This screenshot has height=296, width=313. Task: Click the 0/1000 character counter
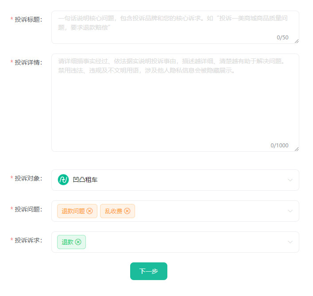point(279,146)
